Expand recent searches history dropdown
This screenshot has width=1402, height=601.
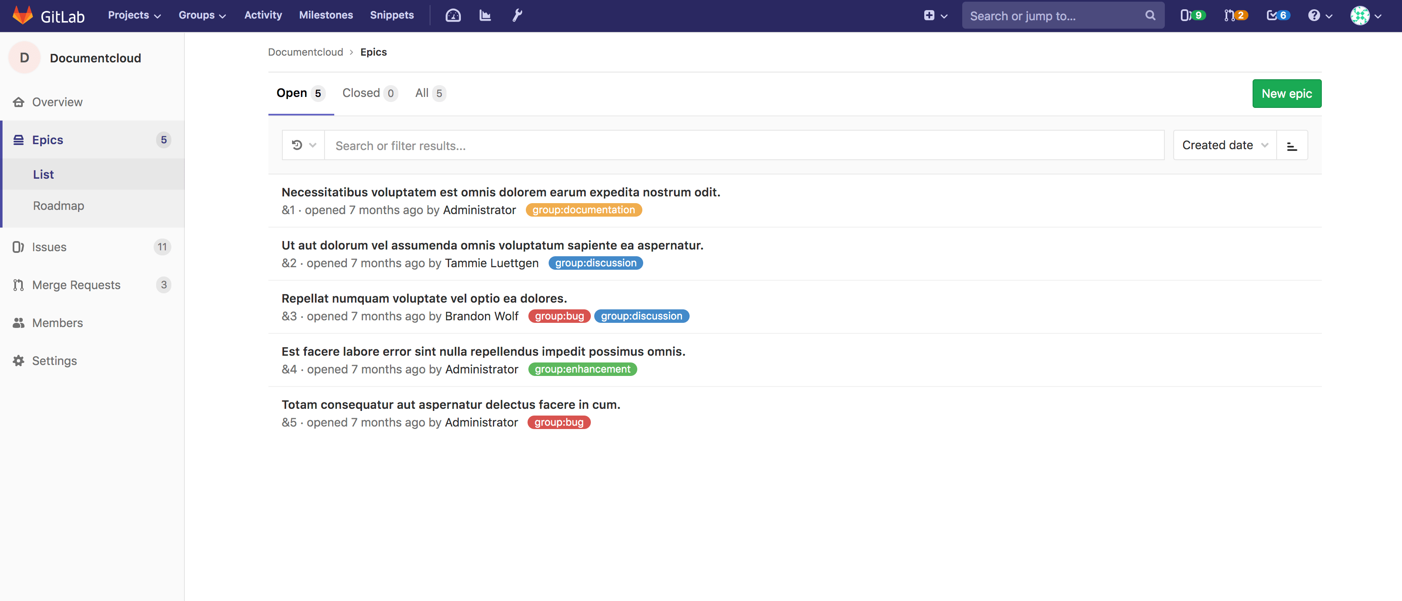tap(303, 145)
